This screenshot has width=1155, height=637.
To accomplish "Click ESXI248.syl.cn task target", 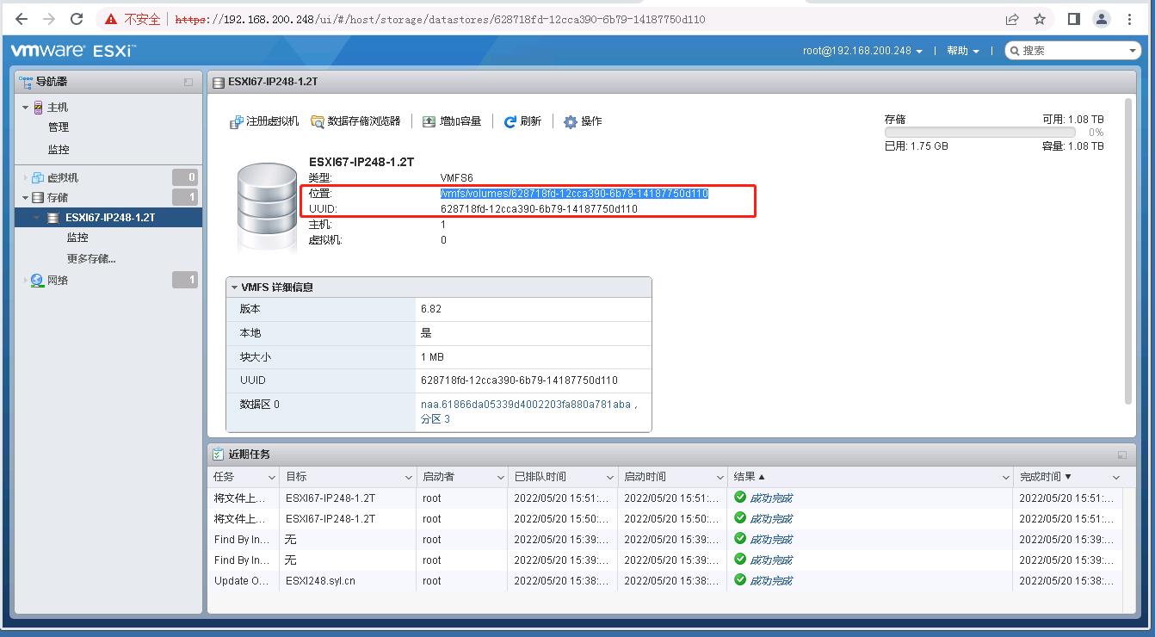I will pyautogui.click(x=320, y=581).
